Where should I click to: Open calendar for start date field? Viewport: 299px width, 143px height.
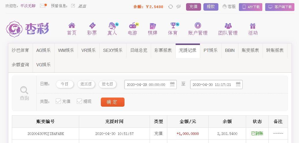[172, 84]
